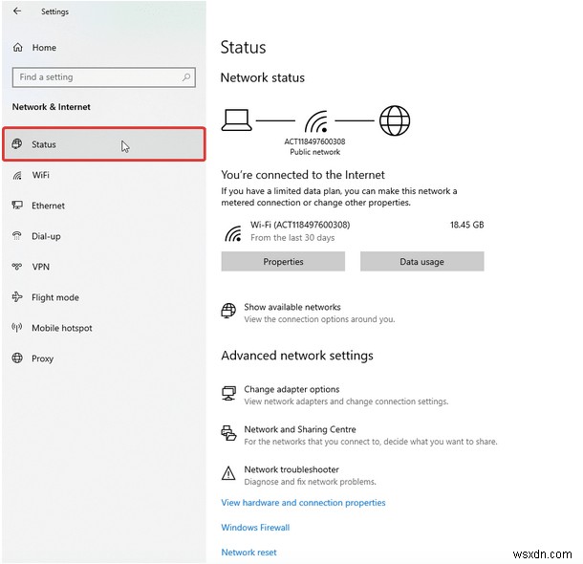Open the Home settings page
The image size is (583, 564).
44,48
